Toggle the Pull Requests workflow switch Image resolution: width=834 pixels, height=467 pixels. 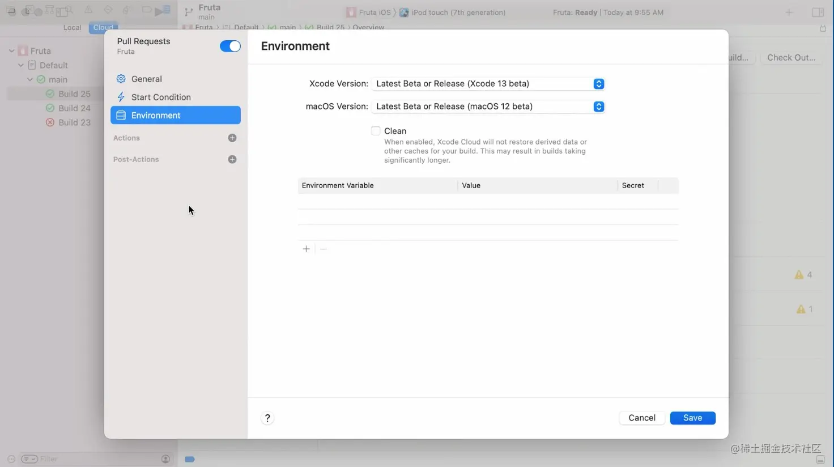click(x=230, y=46)
